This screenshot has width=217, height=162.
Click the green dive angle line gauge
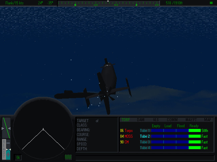pyautogui.click(x=6, y=128)
